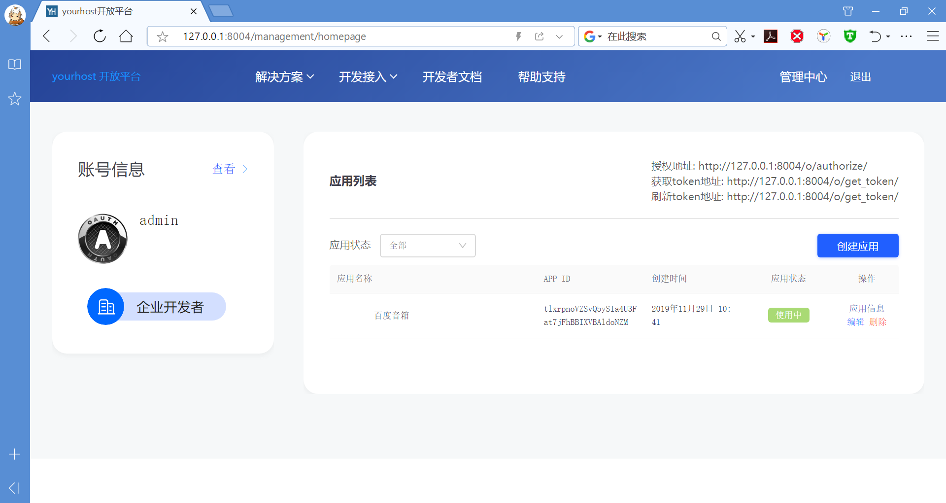Click the colorful Y extension icon
This screenshot has width=946, height=503.
(x=823, y=36)
